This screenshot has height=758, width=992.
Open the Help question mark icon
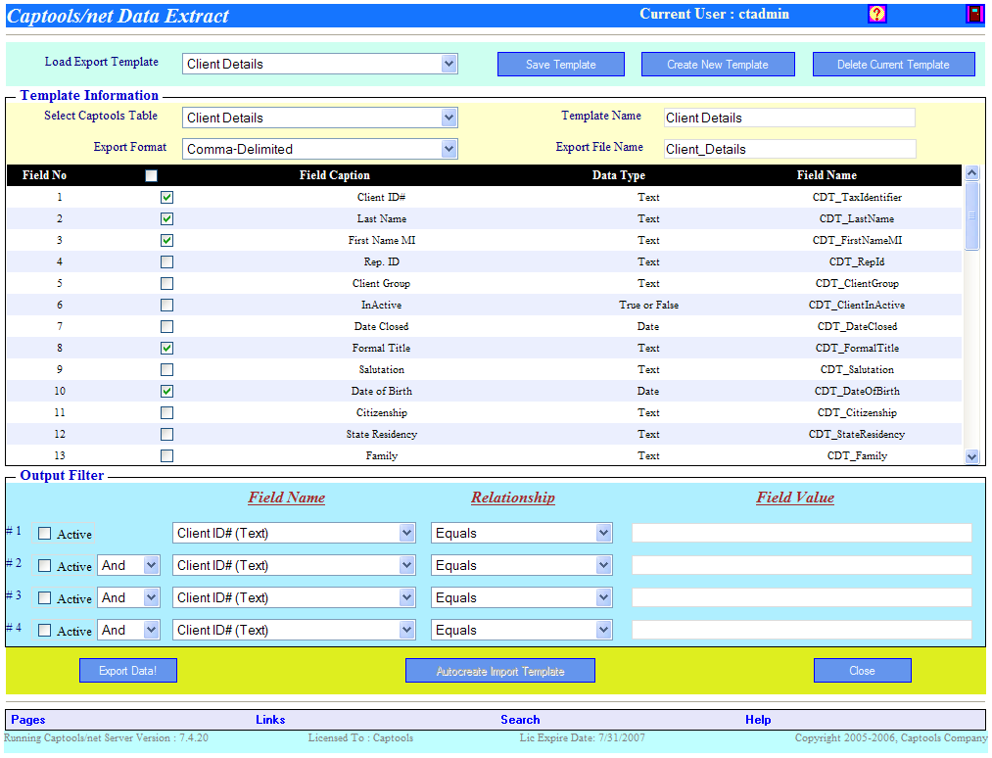click(878, 14)
